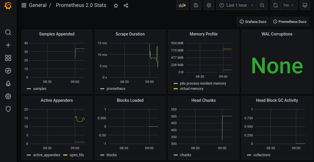Expand the 1m refresh interval dropdown
The width and height of the screenshot is (314, 162).
point(289,5)
